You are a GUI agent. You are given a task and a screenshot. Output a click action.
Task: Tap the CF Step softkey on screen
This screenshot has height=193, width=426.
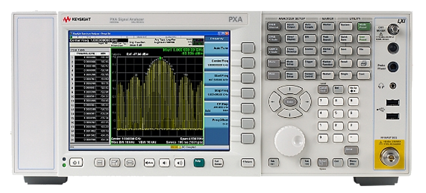point(217,107)
